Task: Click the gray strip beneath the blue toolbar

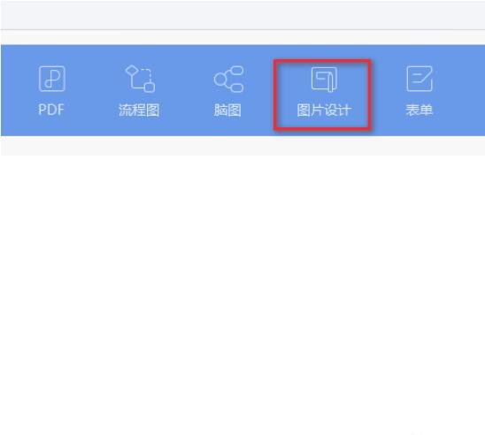Action: [x=242, y=146]
